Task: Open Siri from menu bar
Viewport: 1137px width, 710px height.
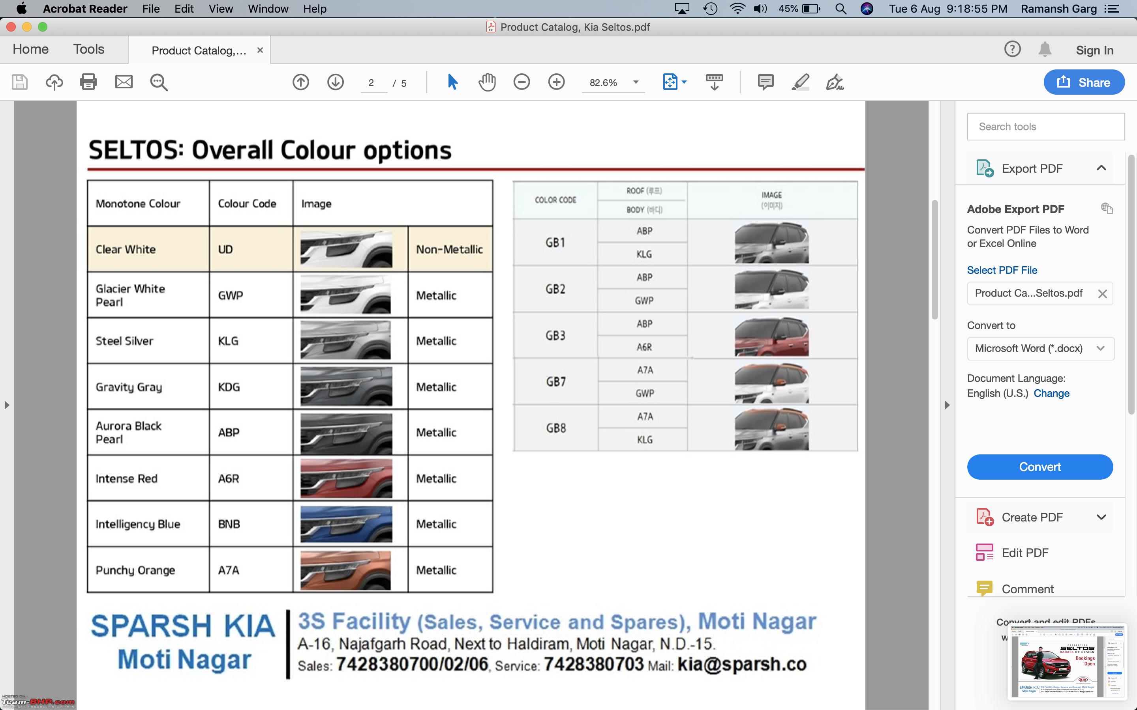Action: pyautogui.click(x=867, y=8)
